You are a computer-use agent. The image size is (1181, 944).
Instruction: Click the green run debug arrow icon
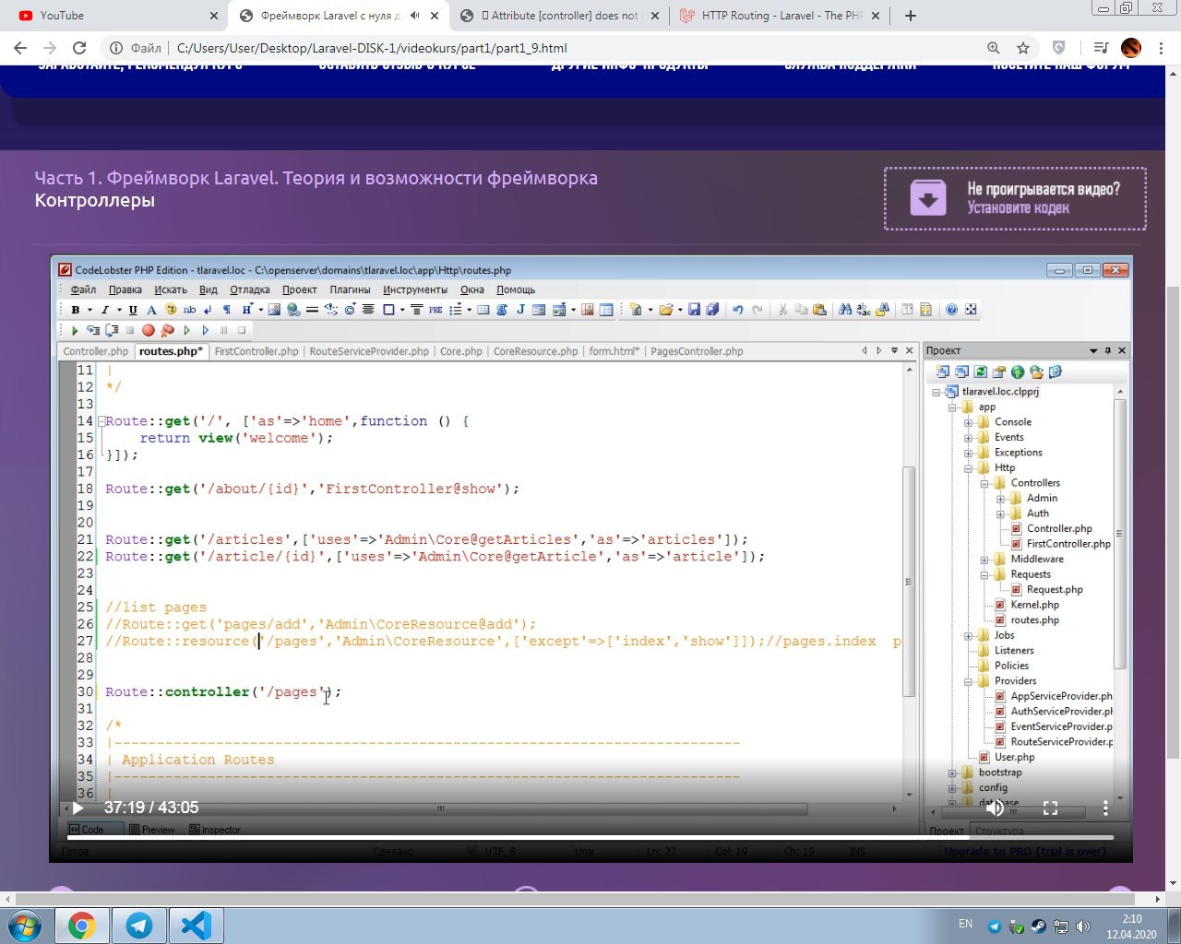[75, 329]
